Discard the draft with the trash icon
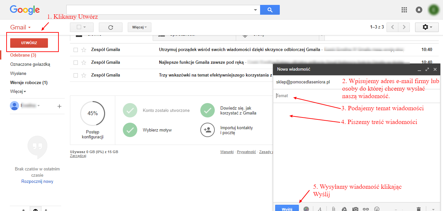Viewport: 443px width, 211px height. coord(419,209)
